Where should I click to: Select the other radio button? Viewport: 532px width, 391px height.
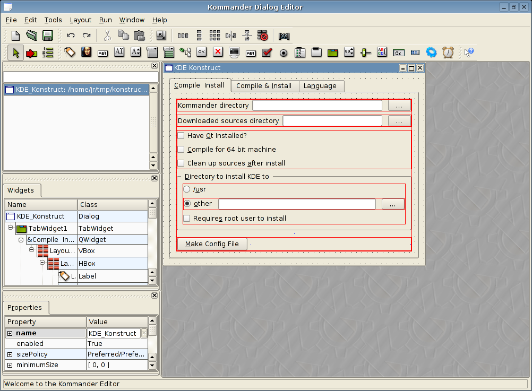point(187,204)
